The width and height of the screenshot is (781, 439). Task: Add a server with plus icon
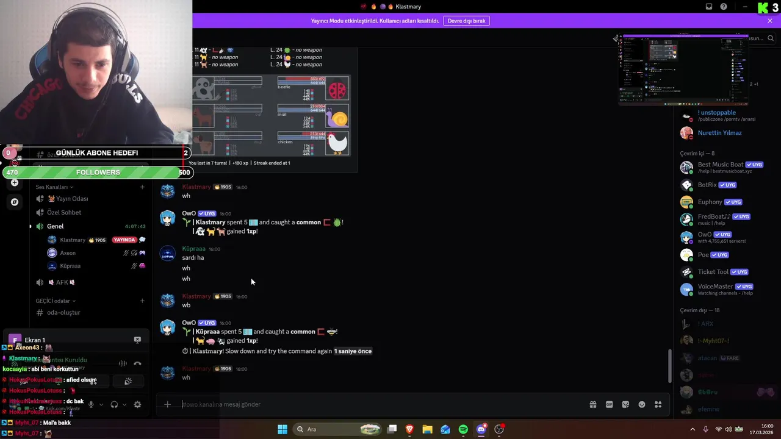point(15,182)
